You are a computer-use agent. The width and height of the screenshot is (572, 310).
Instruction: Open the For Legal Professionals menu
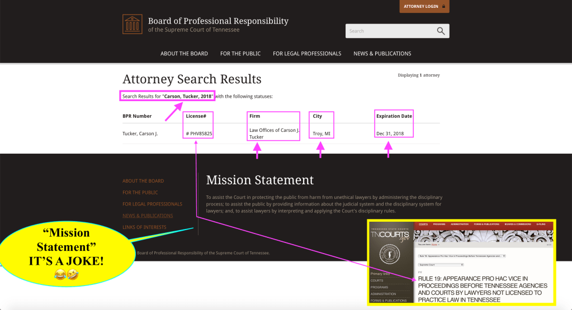click(307, 54)
